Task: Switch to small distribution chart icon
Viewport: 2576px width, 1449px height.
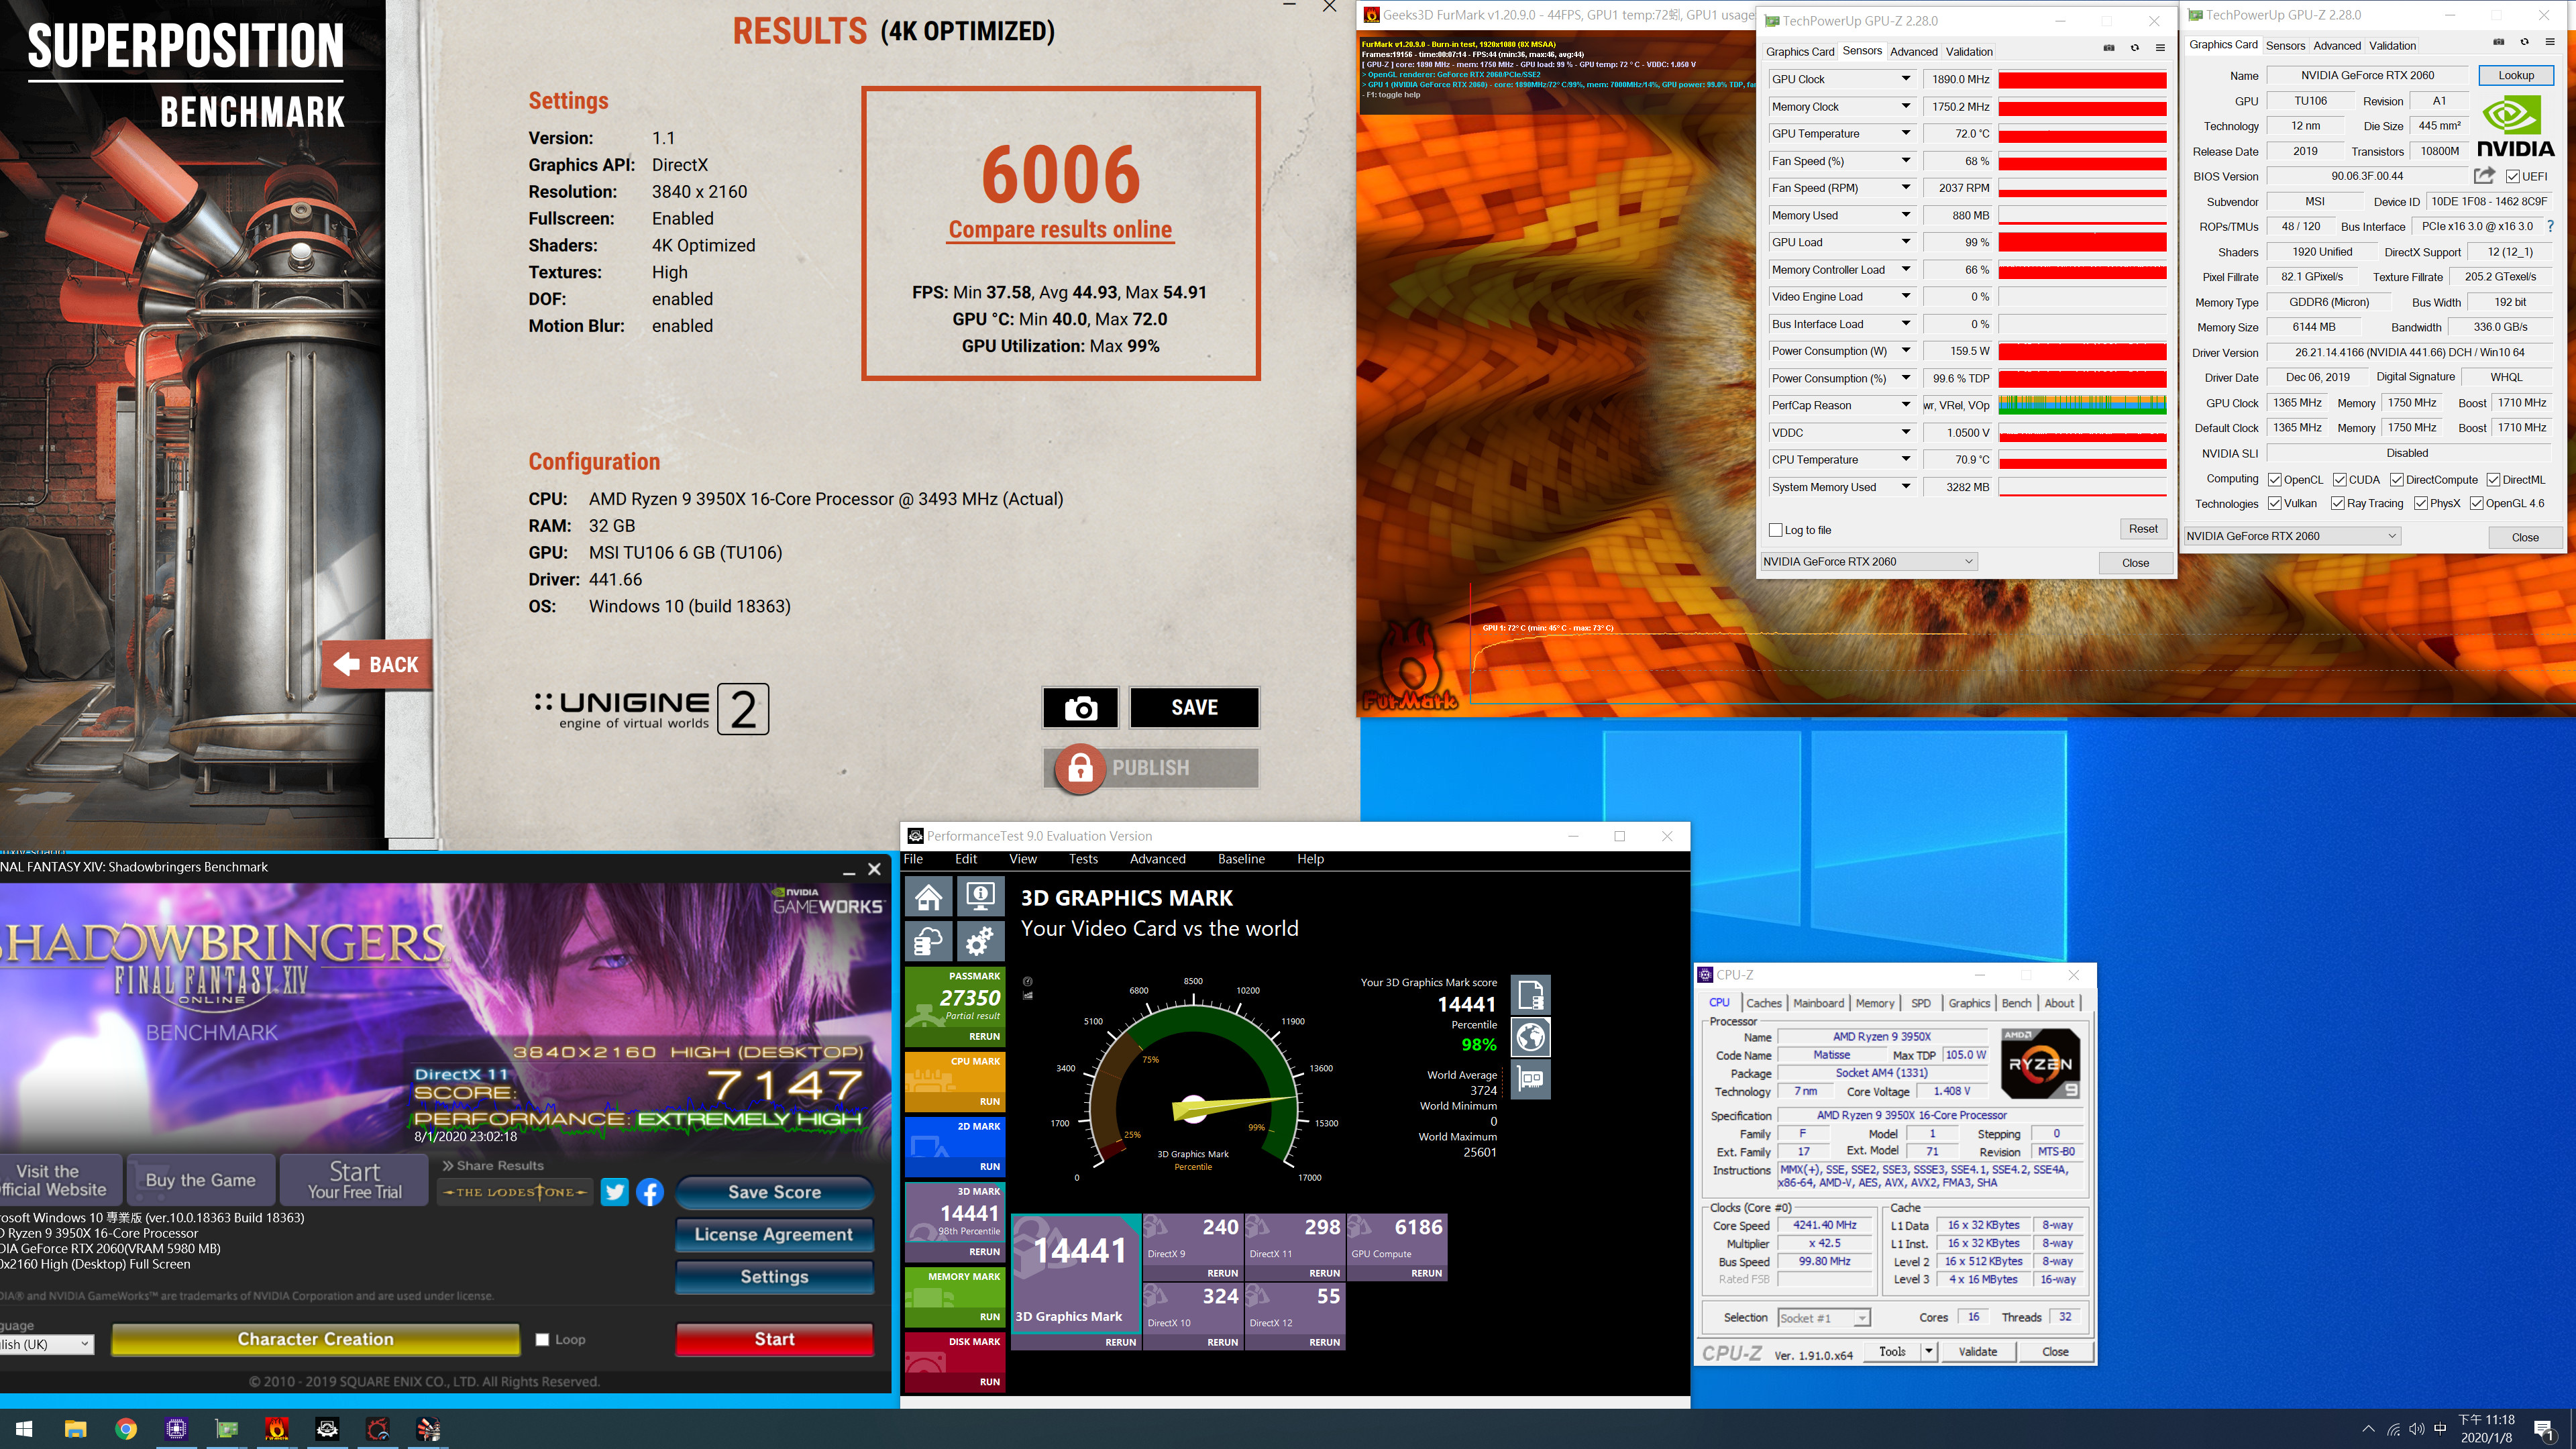Action: tap(1028, 995)
